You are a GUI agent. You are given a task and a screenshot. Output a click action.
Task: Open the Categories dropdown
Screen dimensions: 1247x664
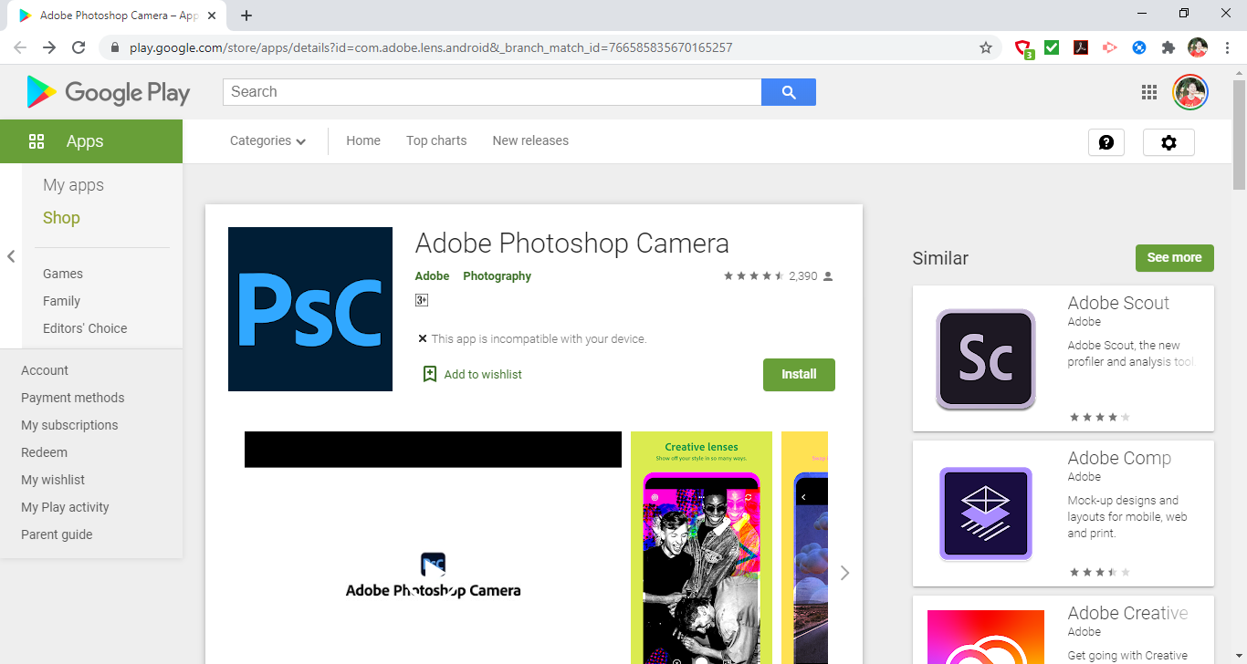266,140
